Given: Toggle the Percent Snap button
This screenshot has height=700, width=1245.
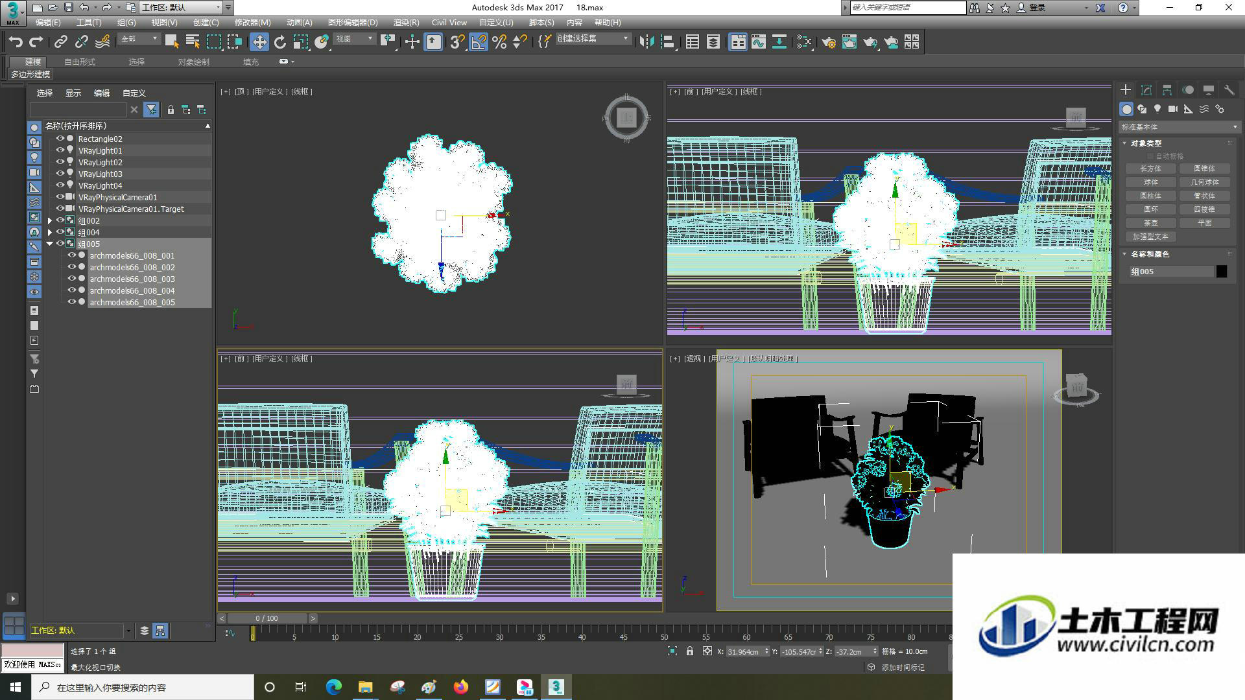Looking at the screenshot, I should coord(499,42).
